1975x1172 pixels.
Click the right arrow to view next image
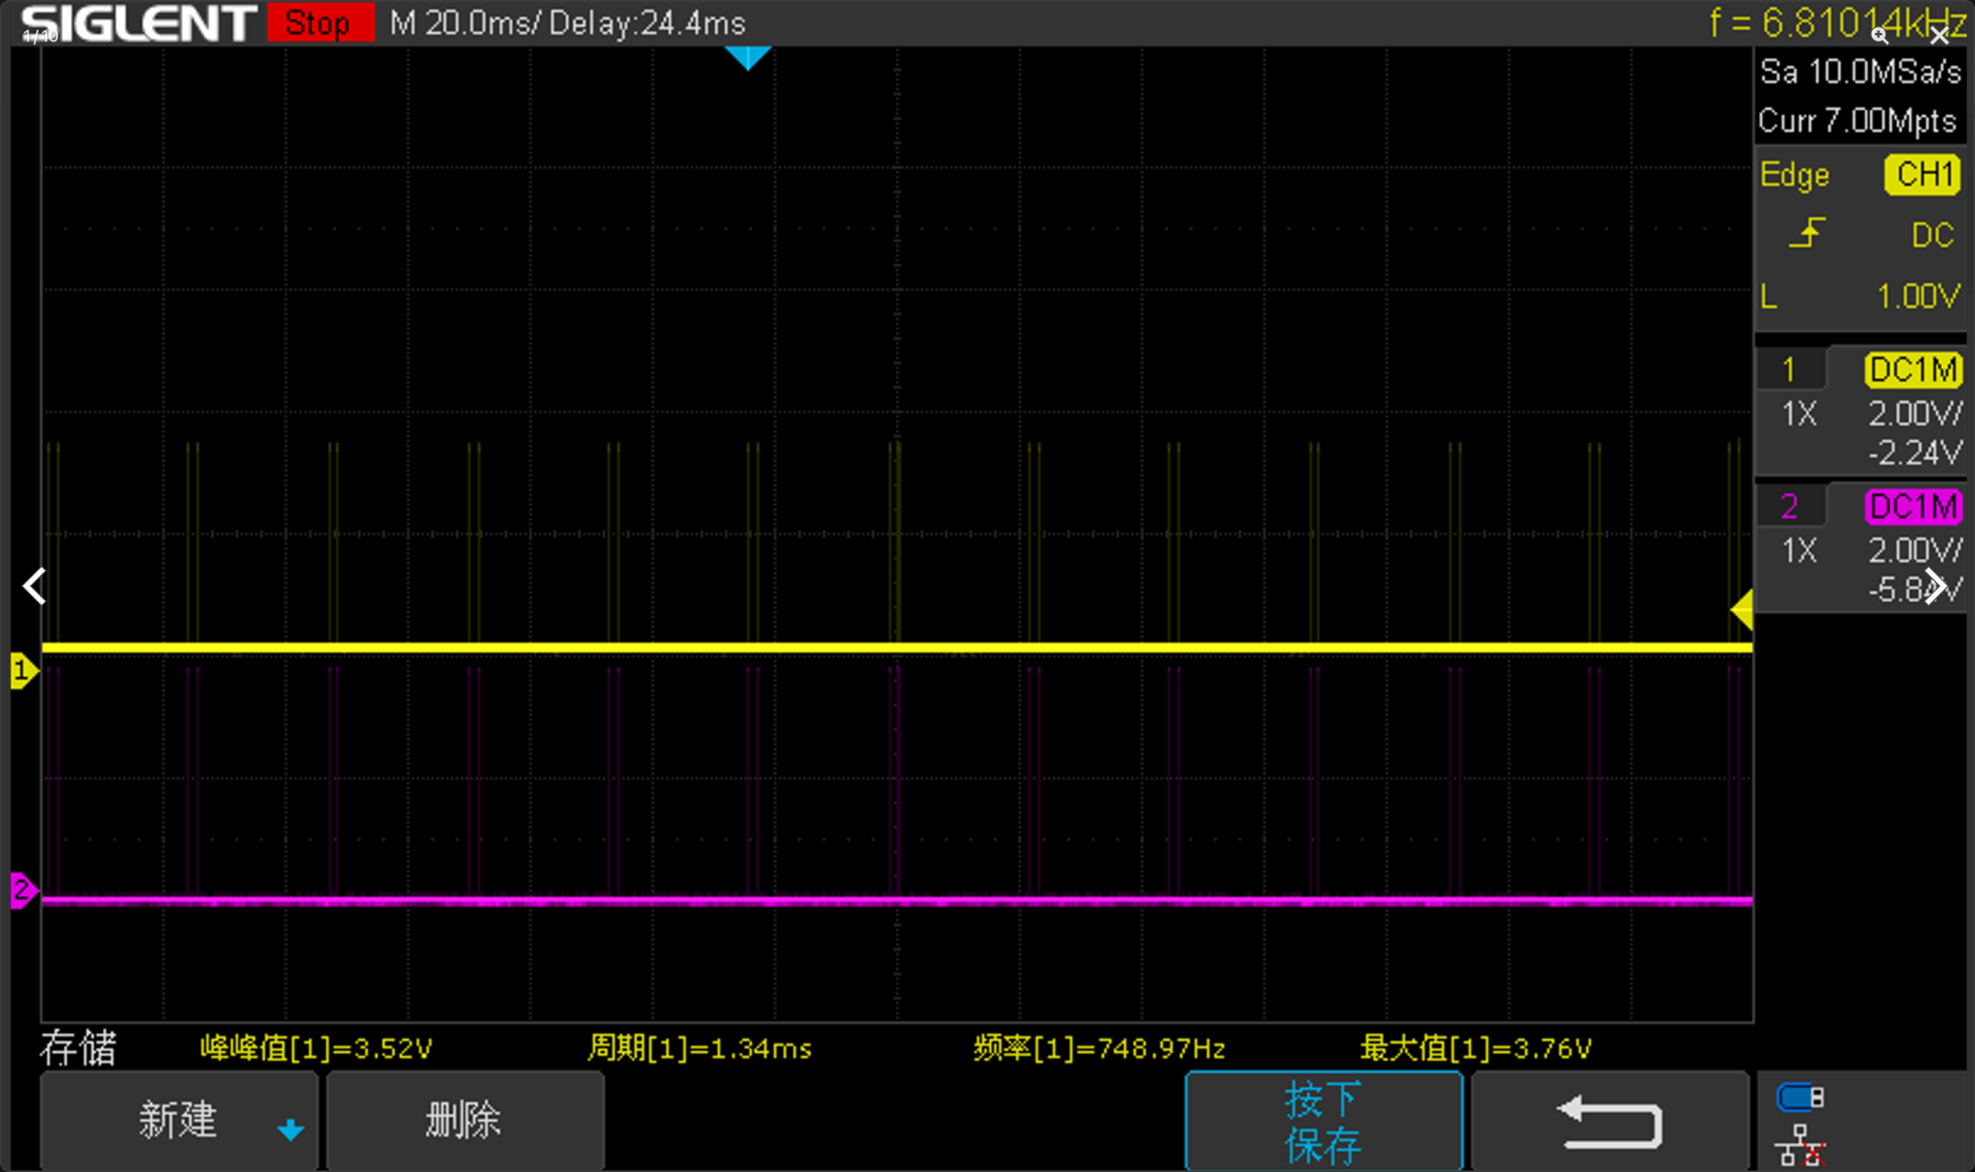(x=1935, y=586)
